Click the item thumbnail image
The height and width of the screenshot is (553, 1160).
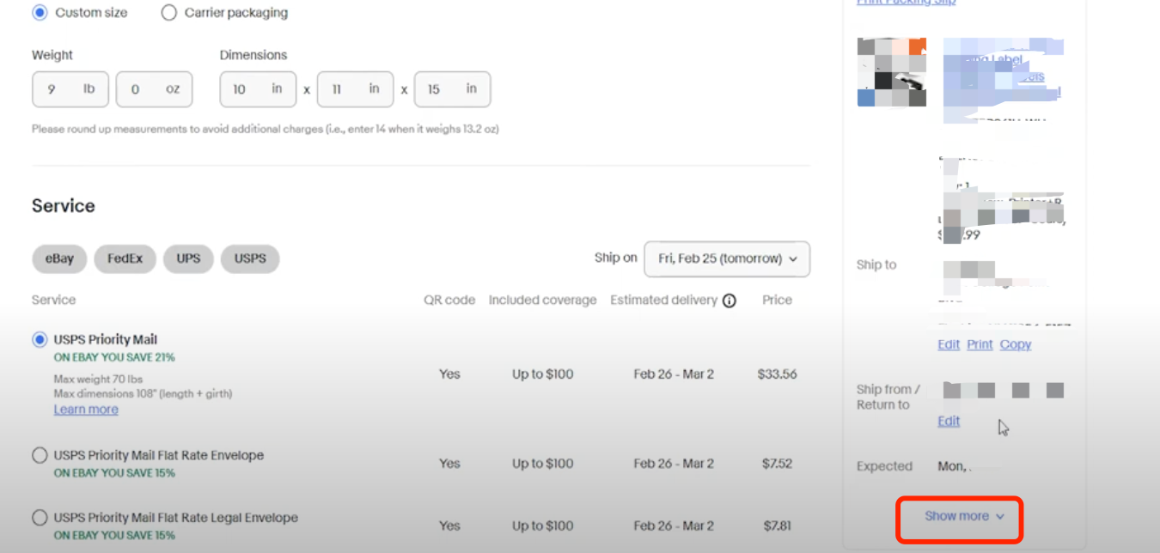[x=892, y=72]
